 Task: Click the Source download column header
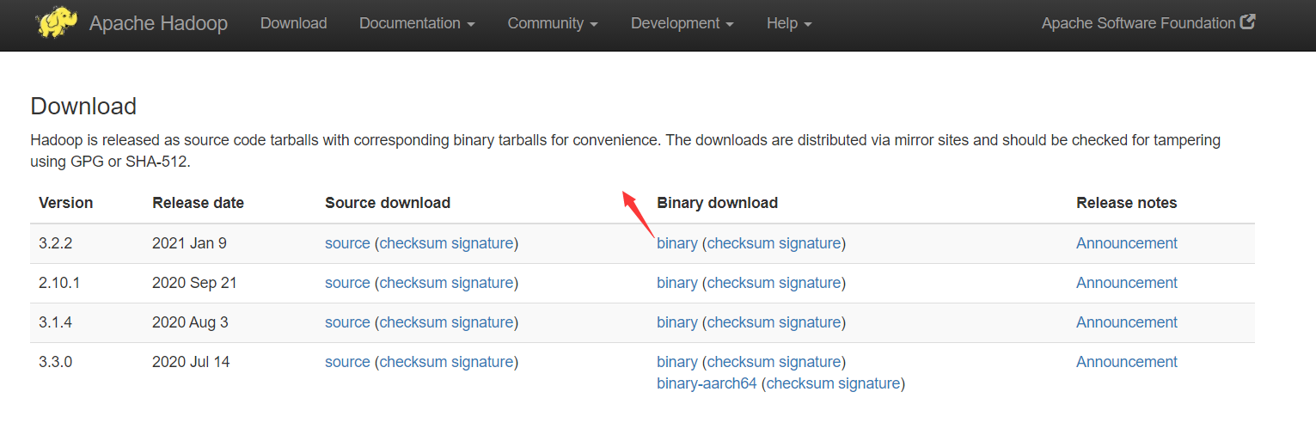tap(388, 203)
